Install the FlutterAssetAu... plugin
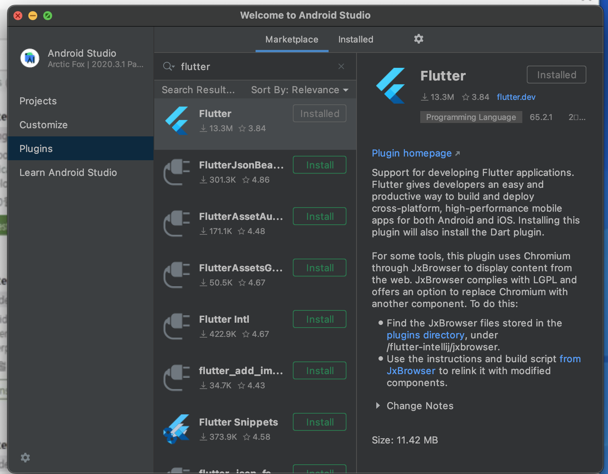The image size is (608, 474). point(320,216)
